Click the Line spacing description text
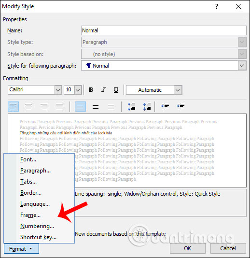Screen dimensions: 250x258 147,194
